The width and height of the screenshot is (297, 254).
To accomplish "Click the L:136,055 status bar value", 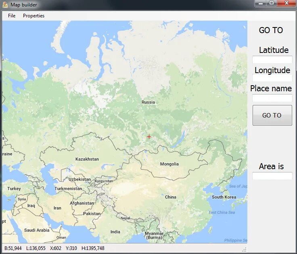I will point(36,248).
